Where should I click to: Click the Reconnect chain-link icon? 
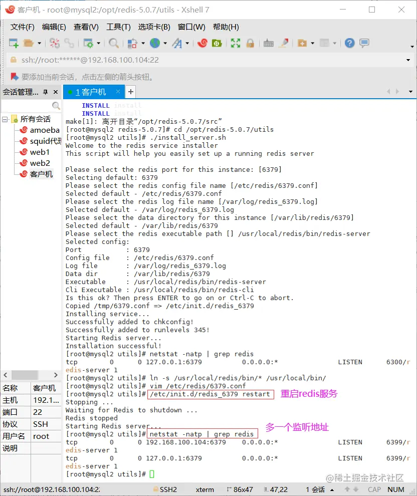69,43
